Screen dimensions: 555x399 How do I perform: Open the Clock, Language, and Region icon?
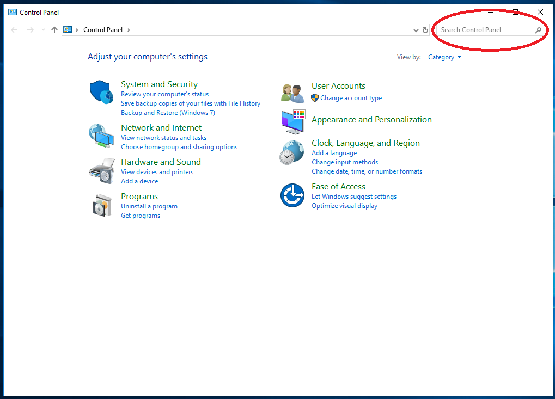point(291,152)
